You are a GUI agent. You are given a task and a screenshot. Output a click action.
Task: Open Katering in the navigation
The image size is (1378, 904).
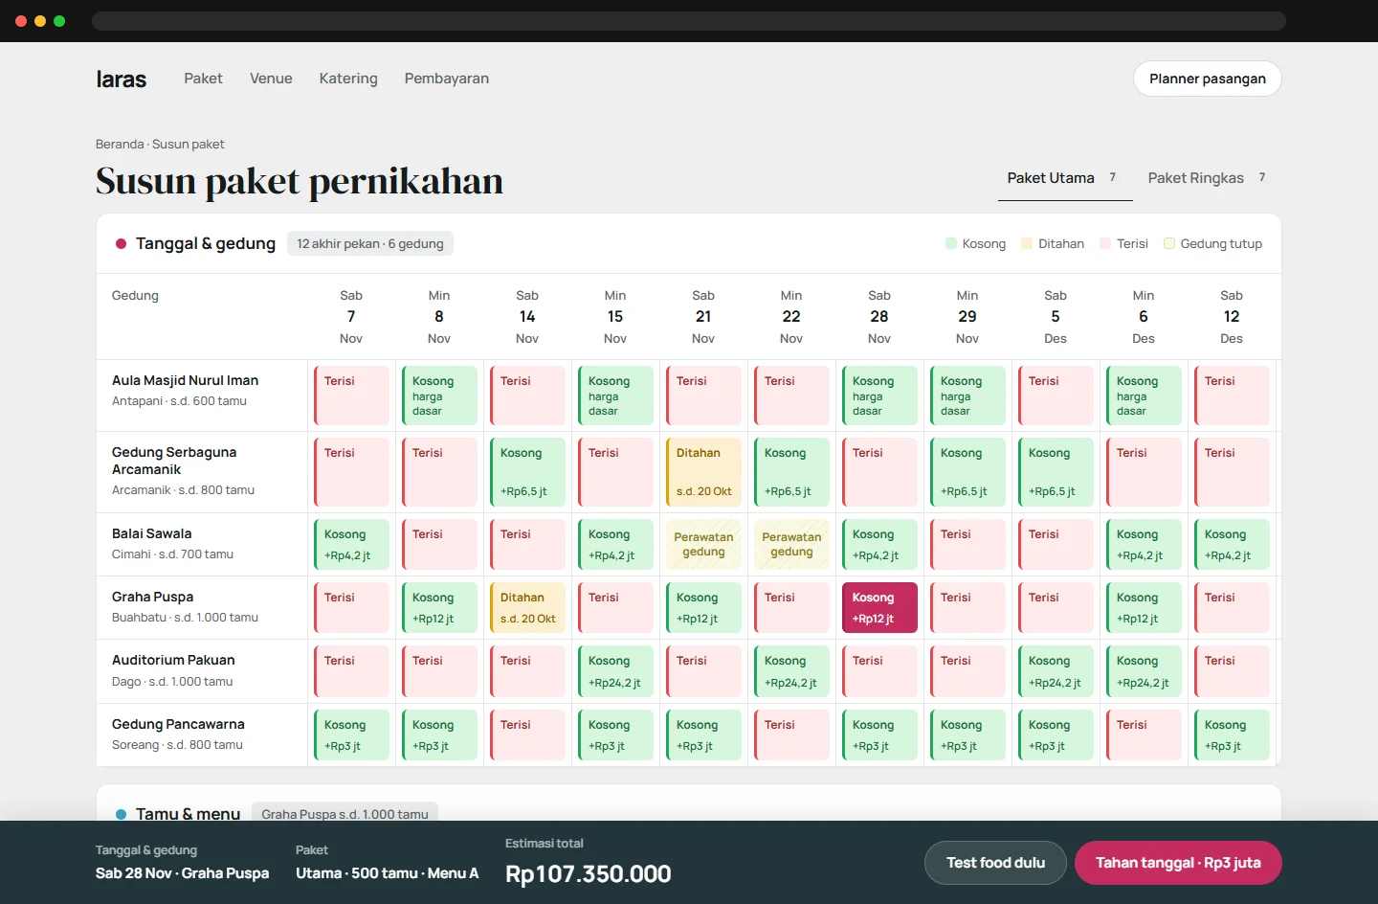click(348, 79)
